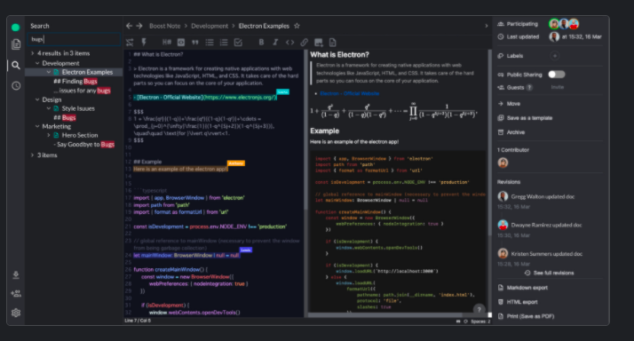This screenshot has width=634, height=341.
Task: Apply italic formatting
Action: click(275, 42)
